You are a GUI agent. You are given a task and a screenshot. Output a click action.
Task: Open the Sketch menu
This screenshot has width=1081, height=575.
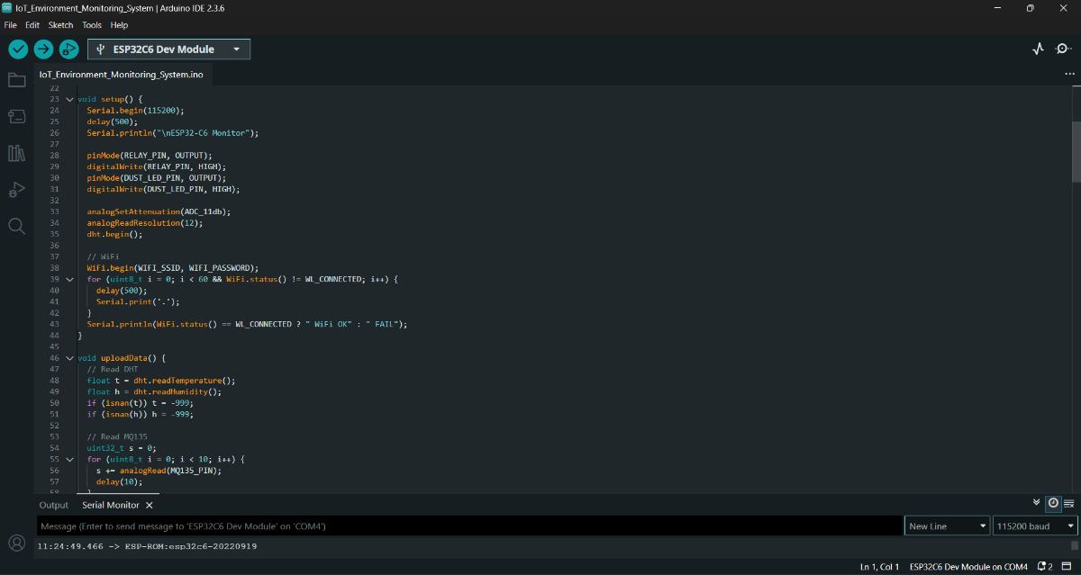tap(60, 25)
